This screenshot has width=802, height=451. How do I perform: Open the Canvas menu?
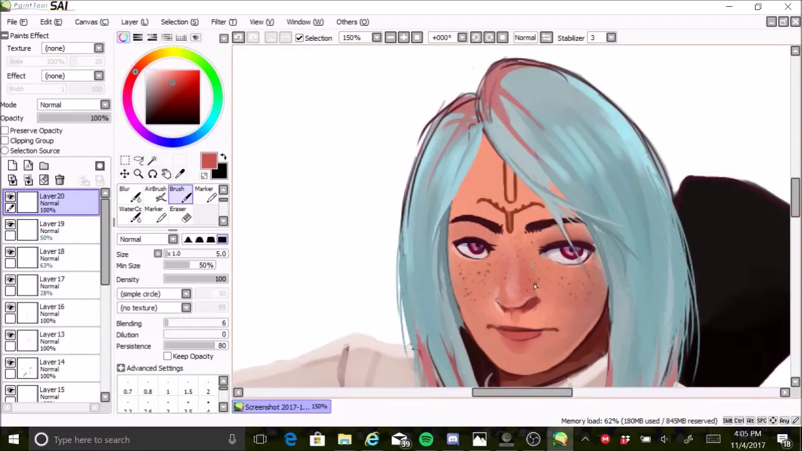91,22
